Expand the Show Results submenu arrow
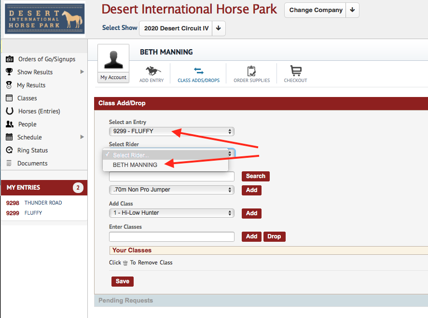Screen dimensions: 428x318 (x=82, y=72)
